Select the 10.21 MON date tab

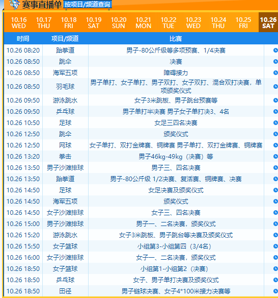[144, 22]
